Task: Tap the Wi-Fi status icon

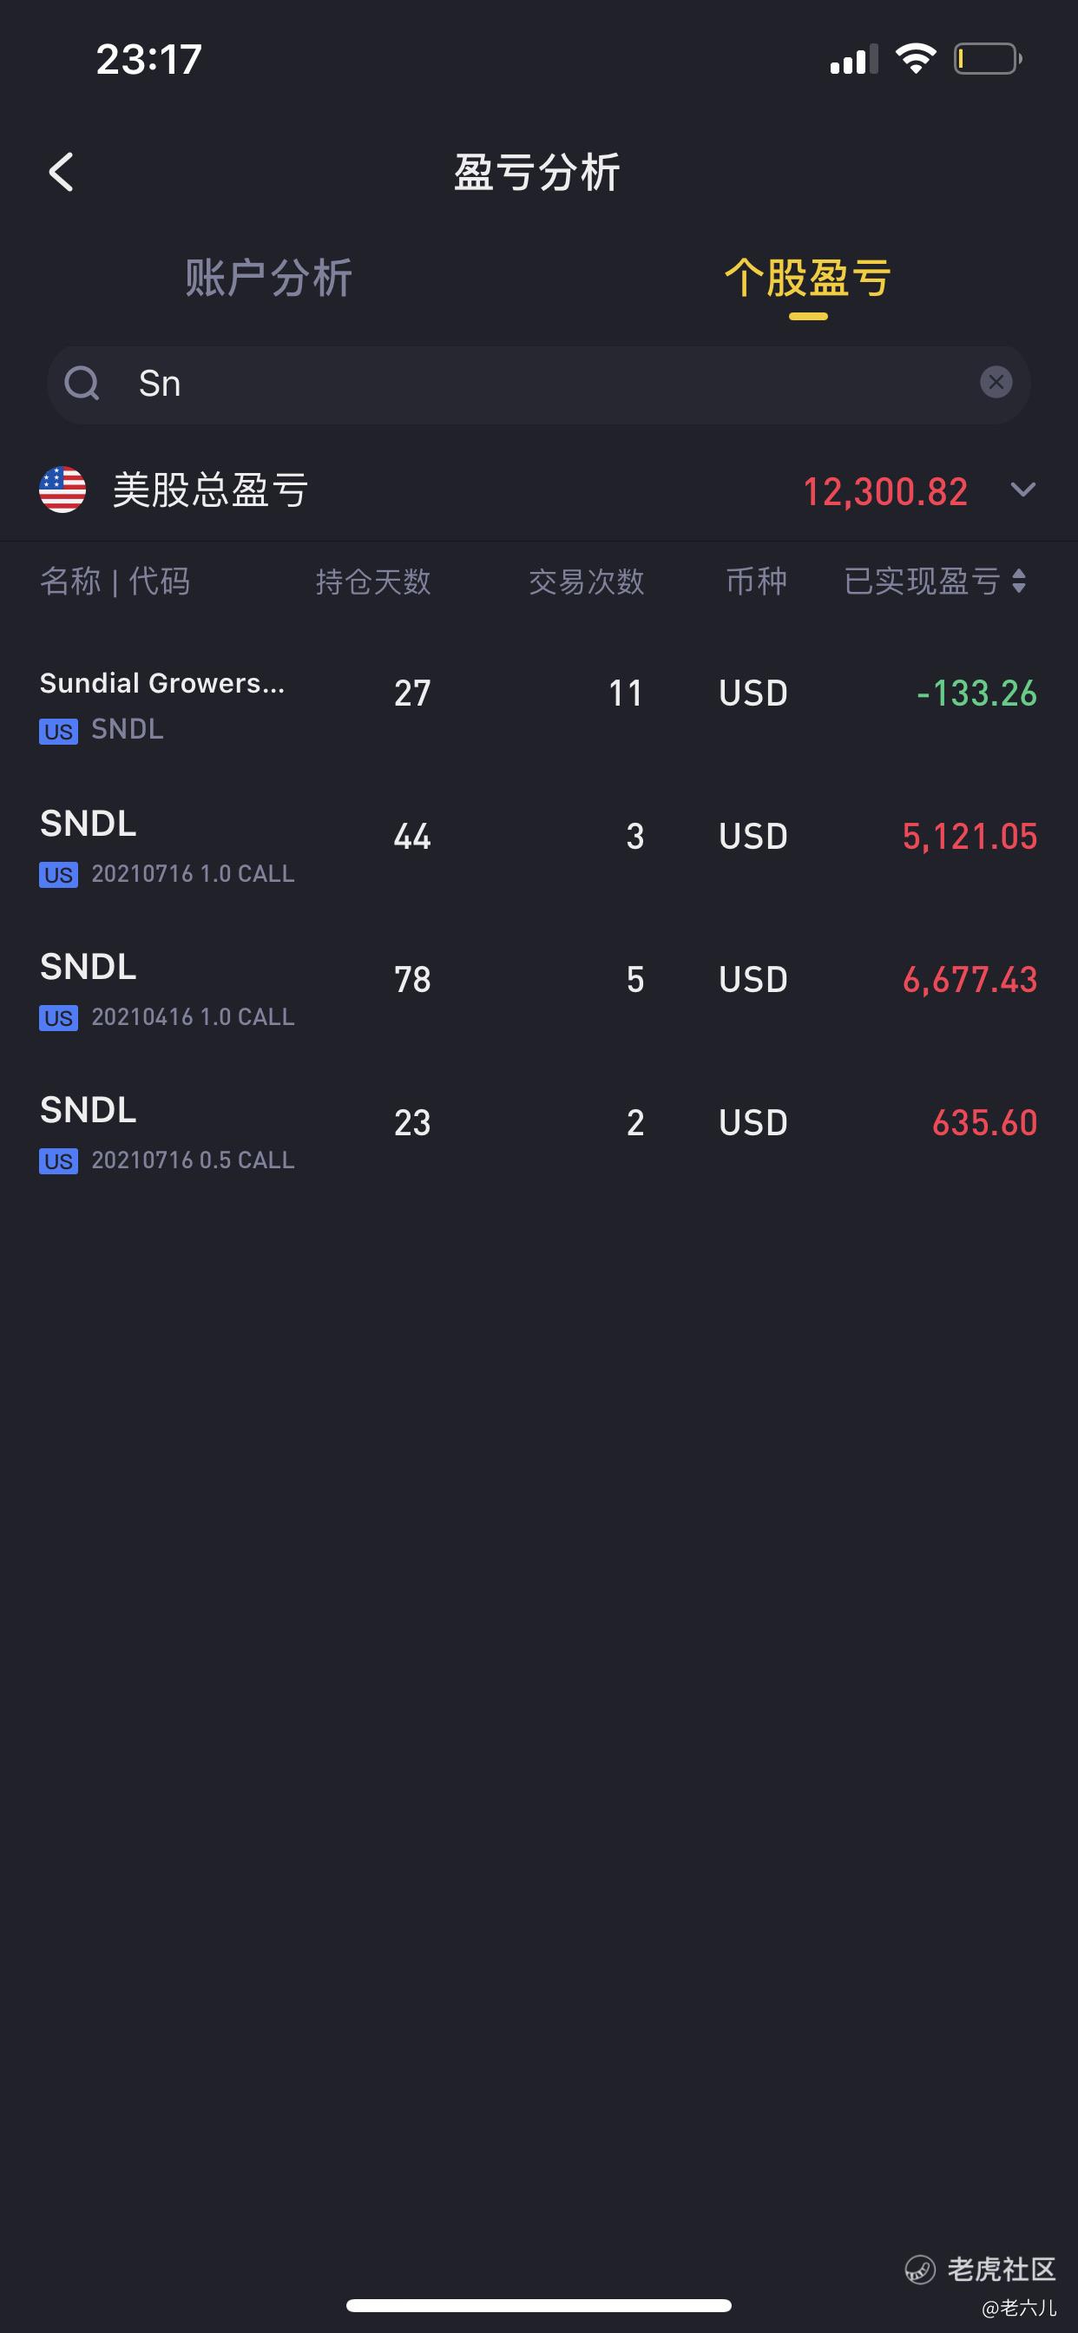Action: 915,60
